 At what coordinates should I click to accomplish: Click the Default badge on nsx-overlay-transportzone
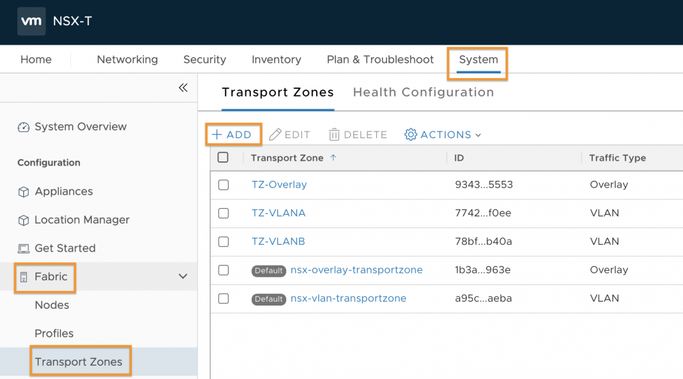269,270
